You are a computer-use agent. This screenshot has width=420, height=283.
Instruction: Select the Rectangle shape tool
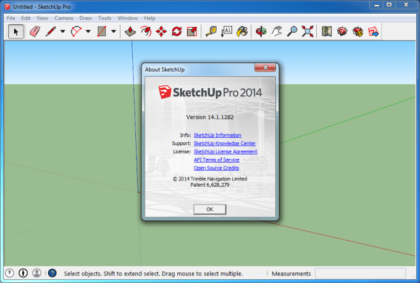(x=102, y=32)
